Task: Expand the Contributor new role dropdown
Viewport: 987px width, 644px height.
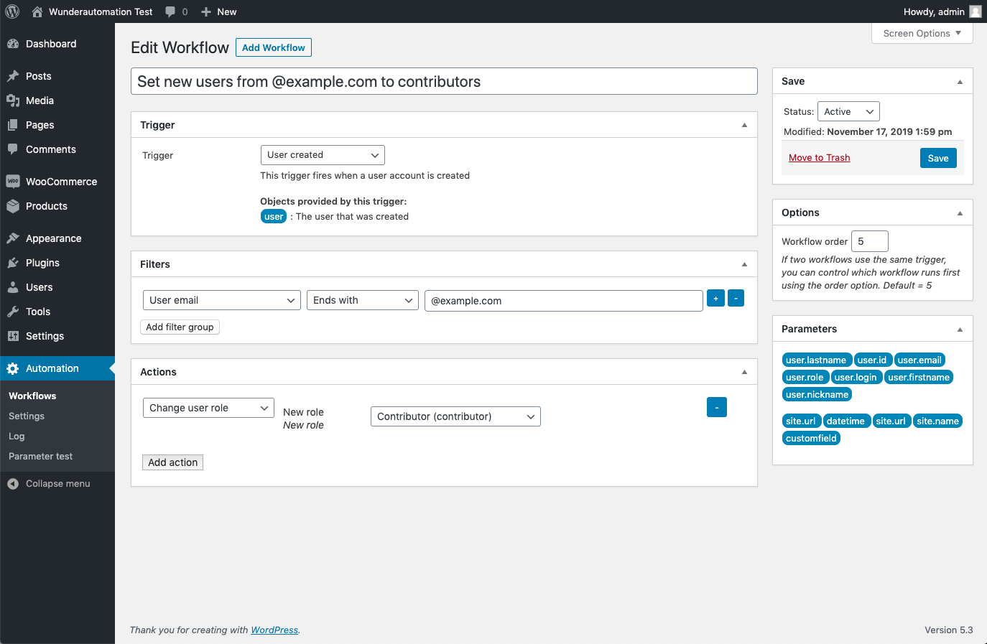Action: tap(455, 416)
